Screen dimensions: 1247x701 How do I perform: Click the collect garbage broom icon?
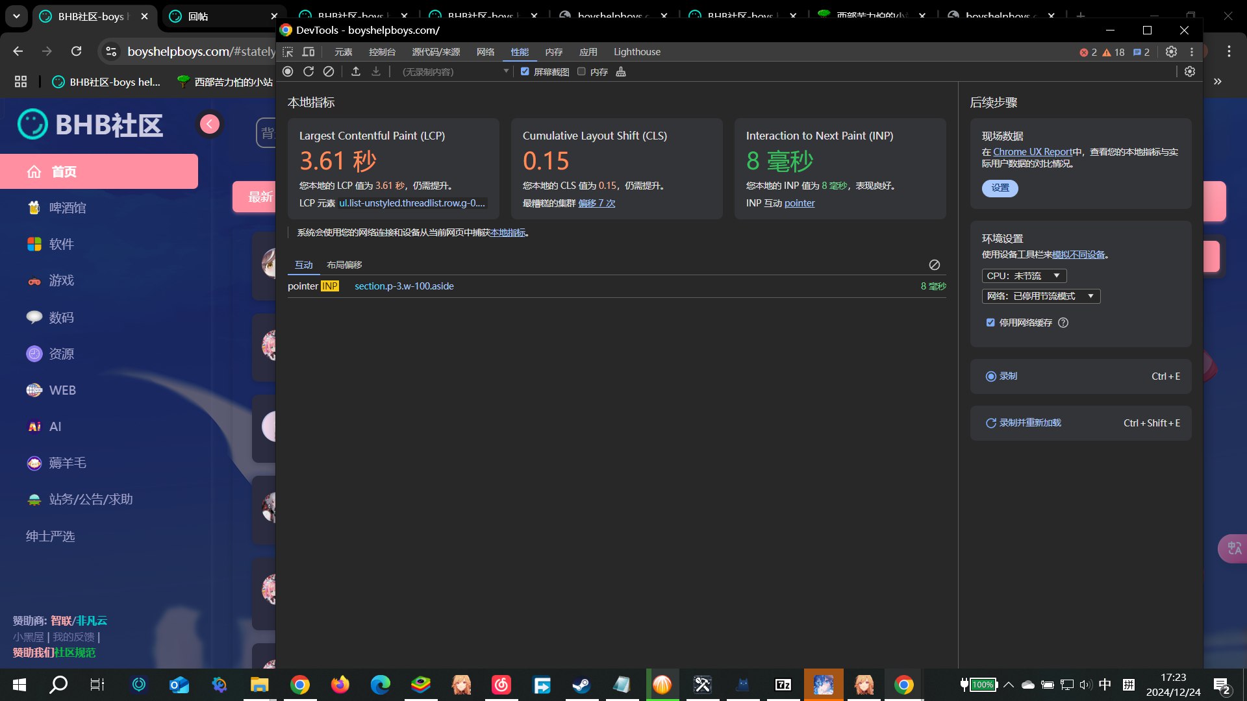point(621,71)
